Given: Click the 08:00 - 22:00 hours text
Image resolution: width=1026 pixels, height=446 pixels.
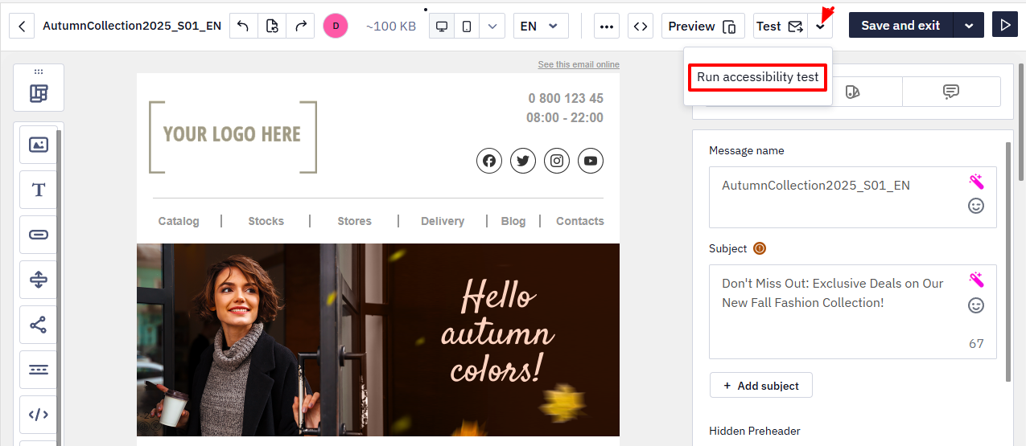Looking at the screenshot, I should [565, 117].
